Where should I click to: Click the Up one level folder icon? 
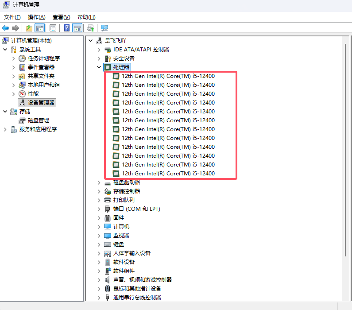[x=29, y=28]
